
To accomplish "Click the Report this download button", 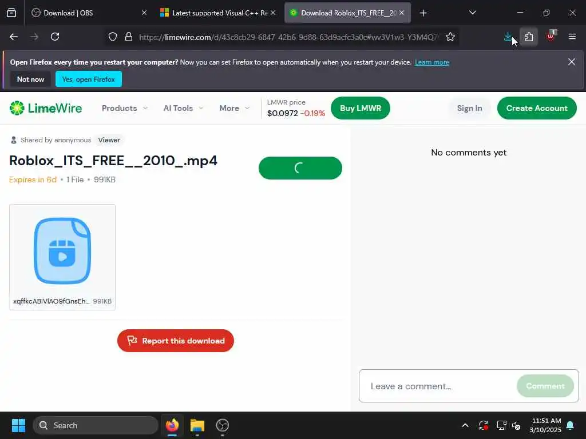I will (176, 341).
